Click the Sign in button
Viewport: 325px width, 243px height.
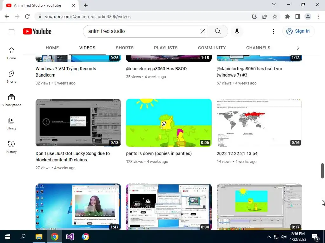(298, 31)
